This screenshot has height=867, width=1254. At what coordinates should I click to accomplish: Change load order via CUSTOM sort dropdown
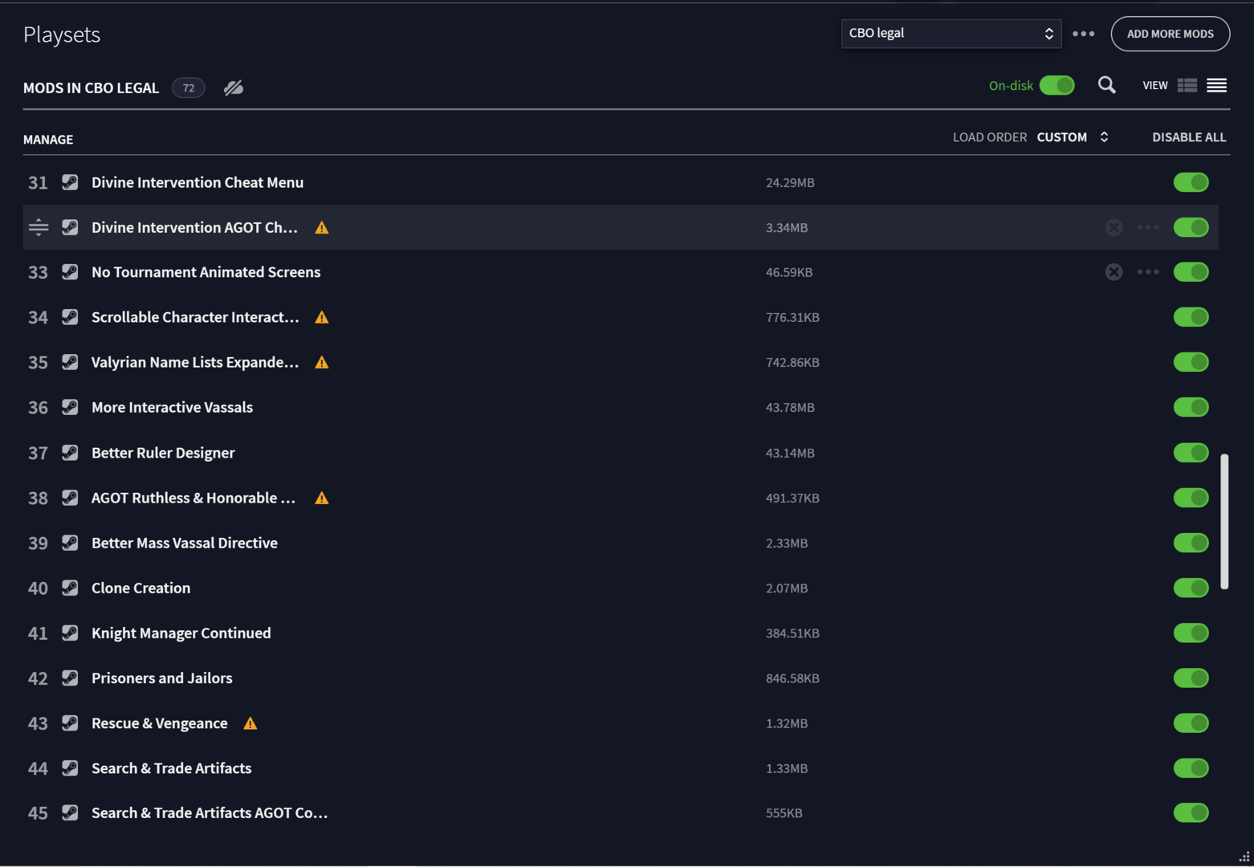pos(1073,137)
